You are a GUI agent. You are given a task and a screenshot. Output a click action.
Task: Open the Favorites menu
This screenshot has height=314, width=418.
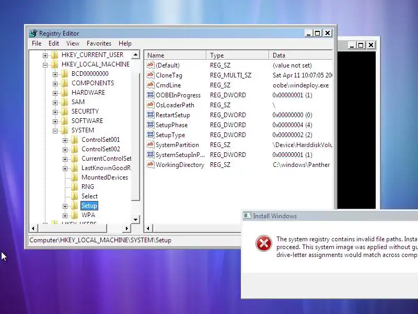[x=99, y=43]
